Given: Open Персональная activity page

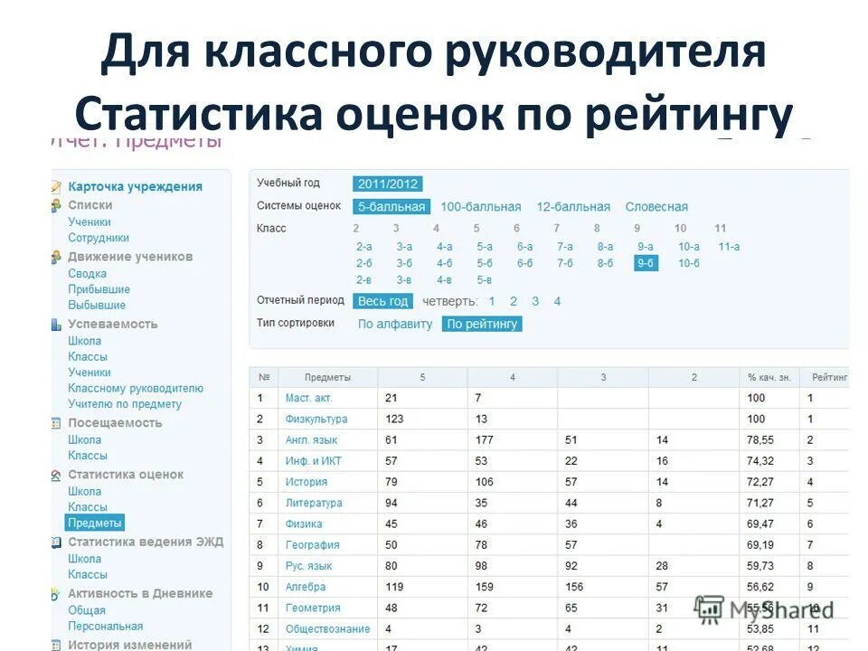Looking at the screenshot, I should point(105,627).
